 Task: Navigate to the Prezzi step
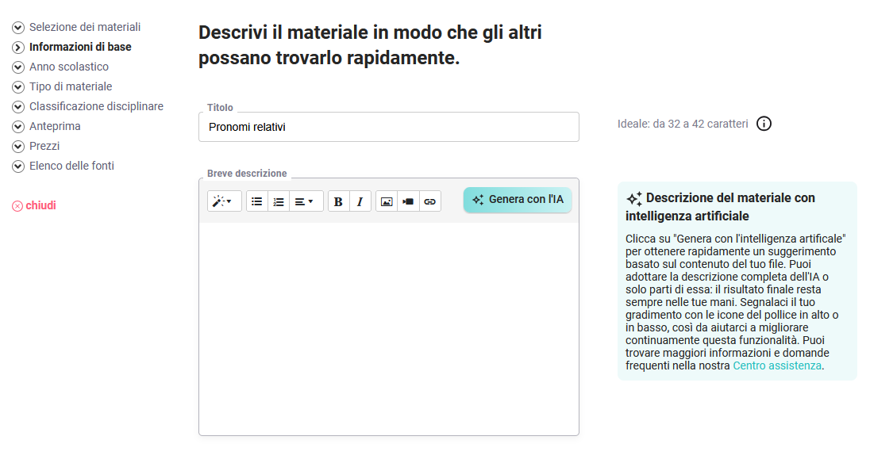[44, 146]
